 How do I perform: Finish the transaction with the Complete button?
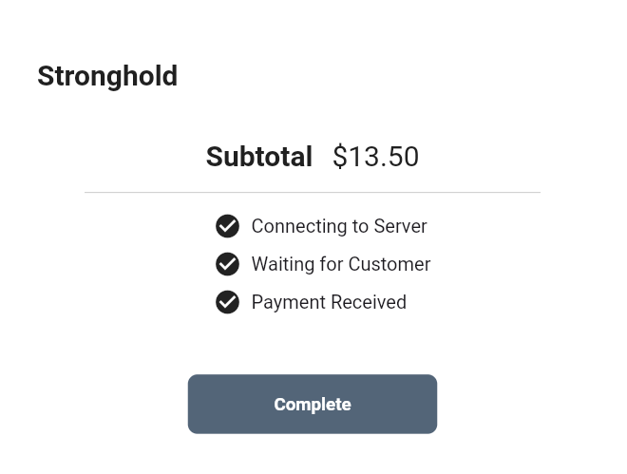[313, 404]
